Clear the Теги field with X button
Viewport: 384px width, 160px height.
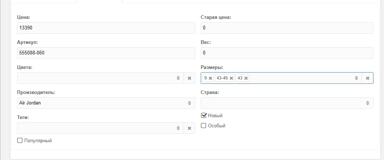[x=189, y=128]
